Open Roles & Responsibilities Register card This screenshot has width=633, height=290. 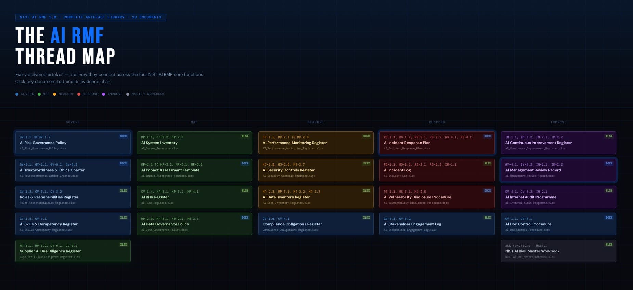(73, 197)
